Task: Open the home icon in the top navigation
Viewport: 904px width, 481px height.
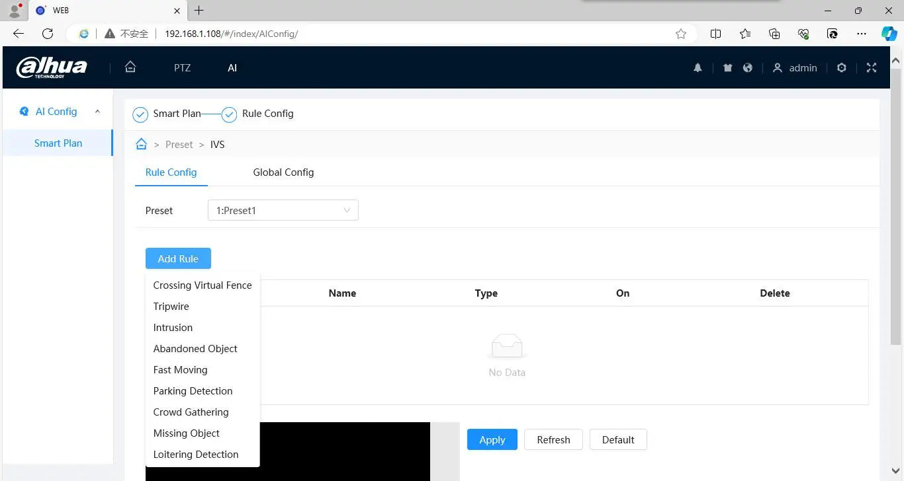Action: pyautogui.click(x=130, y=67)
